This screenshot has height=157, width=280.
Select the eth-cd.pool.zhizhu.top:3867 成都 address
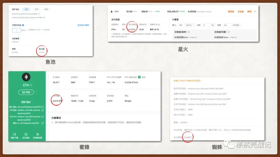[207, 94]
